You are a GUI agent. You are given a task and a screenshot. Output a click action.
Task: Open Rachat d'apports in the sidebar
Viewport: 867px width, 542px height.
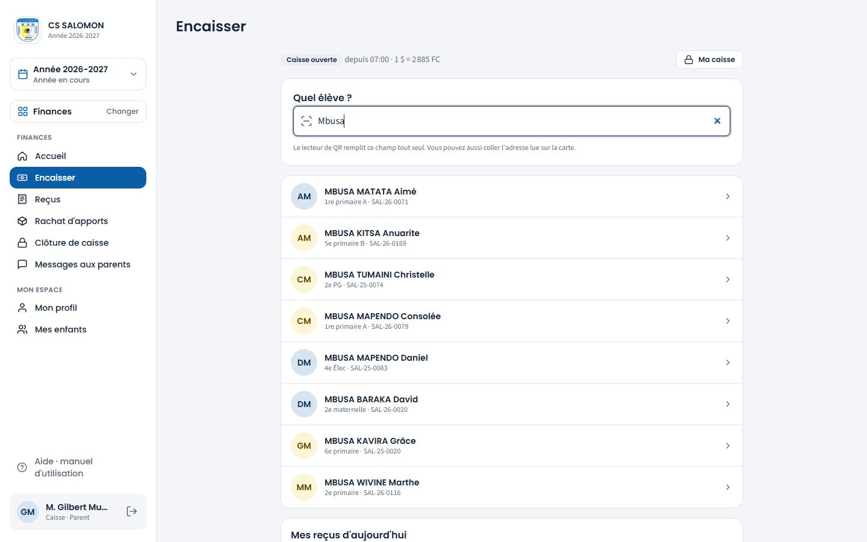(78, 221)
